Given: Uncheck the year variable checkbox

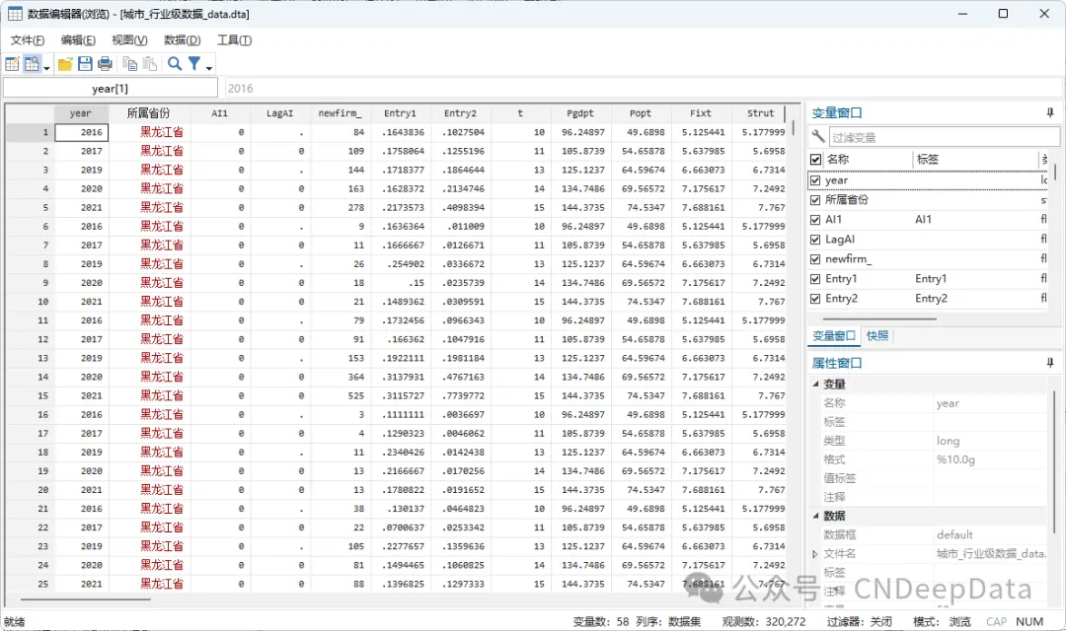Looking at the screenshot, I should (x=816, y=180).
